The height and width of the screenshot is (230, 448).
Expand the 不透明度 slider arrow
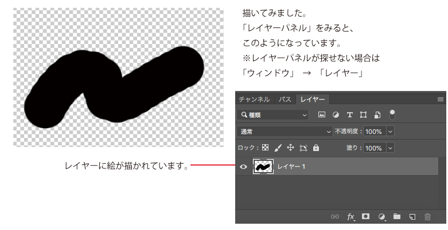click(390, 132)
